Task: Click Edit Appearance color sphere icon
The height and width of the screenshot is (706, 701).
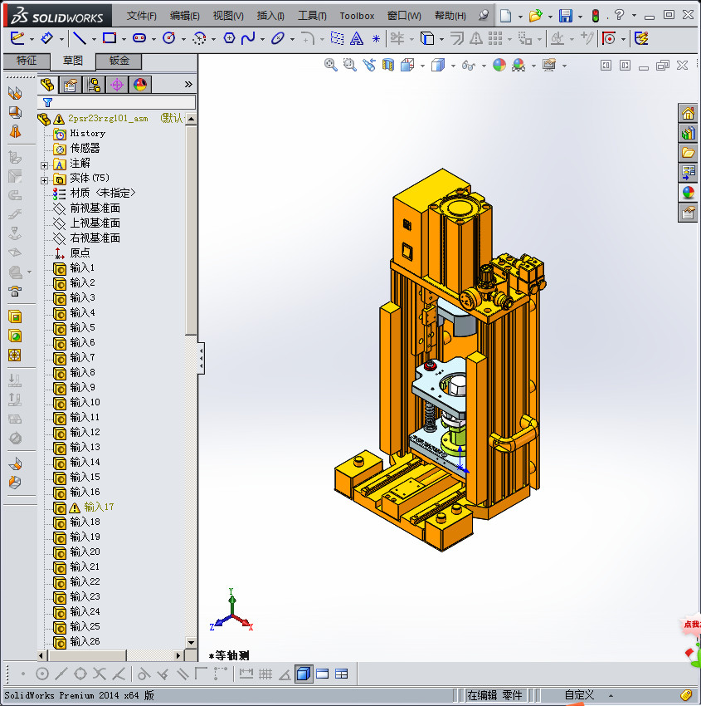Action: (499, 66)
